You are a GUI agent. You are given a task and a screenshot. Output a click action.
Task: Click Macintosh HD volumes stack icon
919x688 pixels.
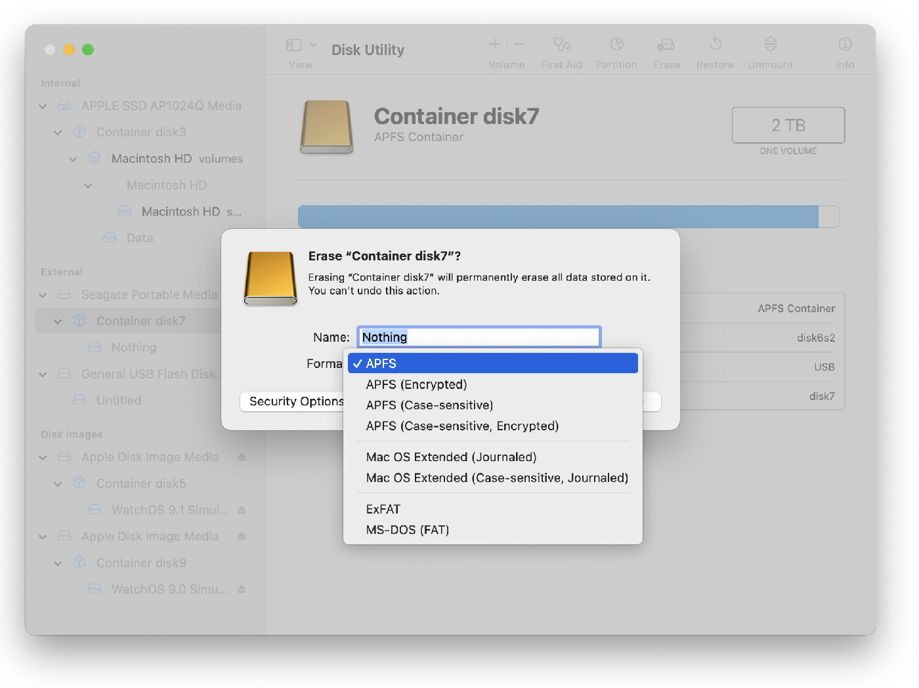(x=95, y=158)
